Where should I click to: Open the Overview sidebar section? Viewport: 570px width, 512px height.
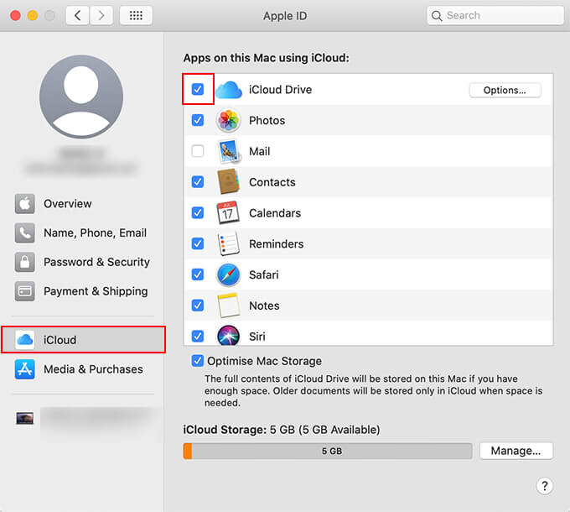[x=67, y=204]
